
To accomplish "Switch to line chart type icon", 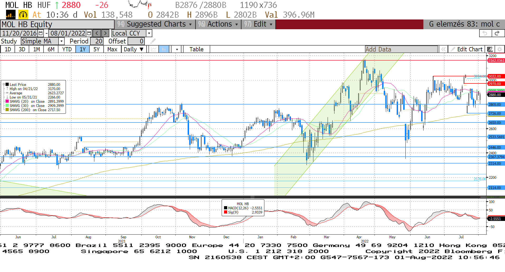I will (154, 49).
